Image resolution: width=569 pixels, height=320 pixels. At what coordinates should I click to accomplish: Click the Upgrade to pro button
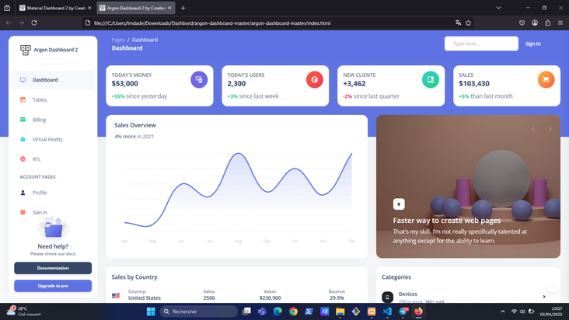pyautogui.click(x=53, y=286)
